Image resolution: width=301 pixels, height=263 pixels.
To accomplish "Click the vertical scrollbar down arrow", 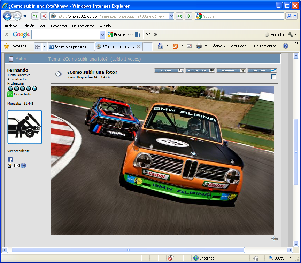I will coord(296,244).
